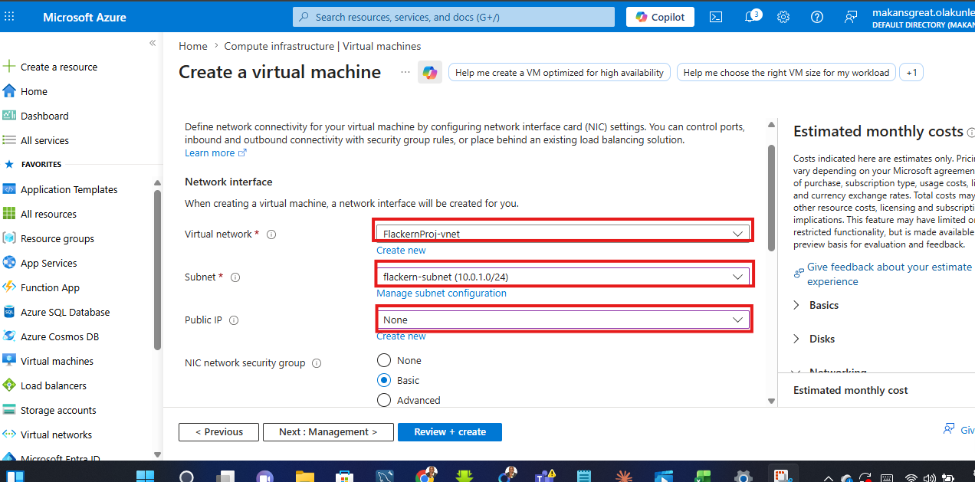975x482 pixels.
Task: Open portal settings gear icon
Action: coord(783,17)
